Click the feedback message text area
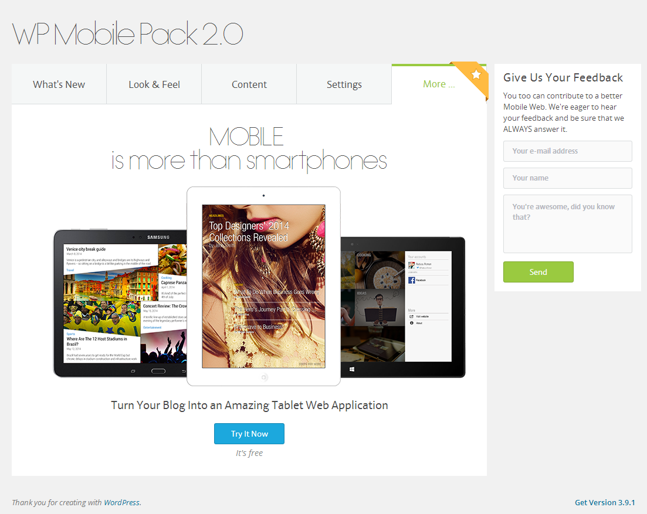647x514 pixels. pos(567,224)
